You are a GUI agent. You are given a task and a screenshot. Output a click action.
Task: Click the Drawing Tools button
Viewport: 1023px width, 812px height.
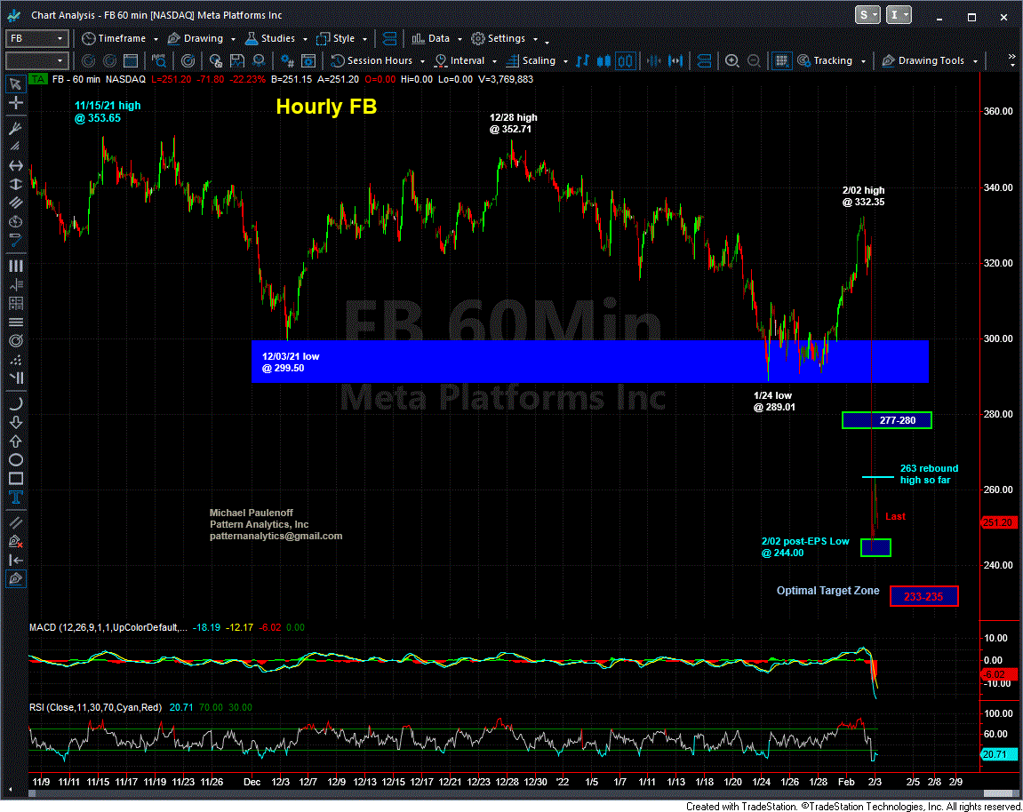[923, 60]
